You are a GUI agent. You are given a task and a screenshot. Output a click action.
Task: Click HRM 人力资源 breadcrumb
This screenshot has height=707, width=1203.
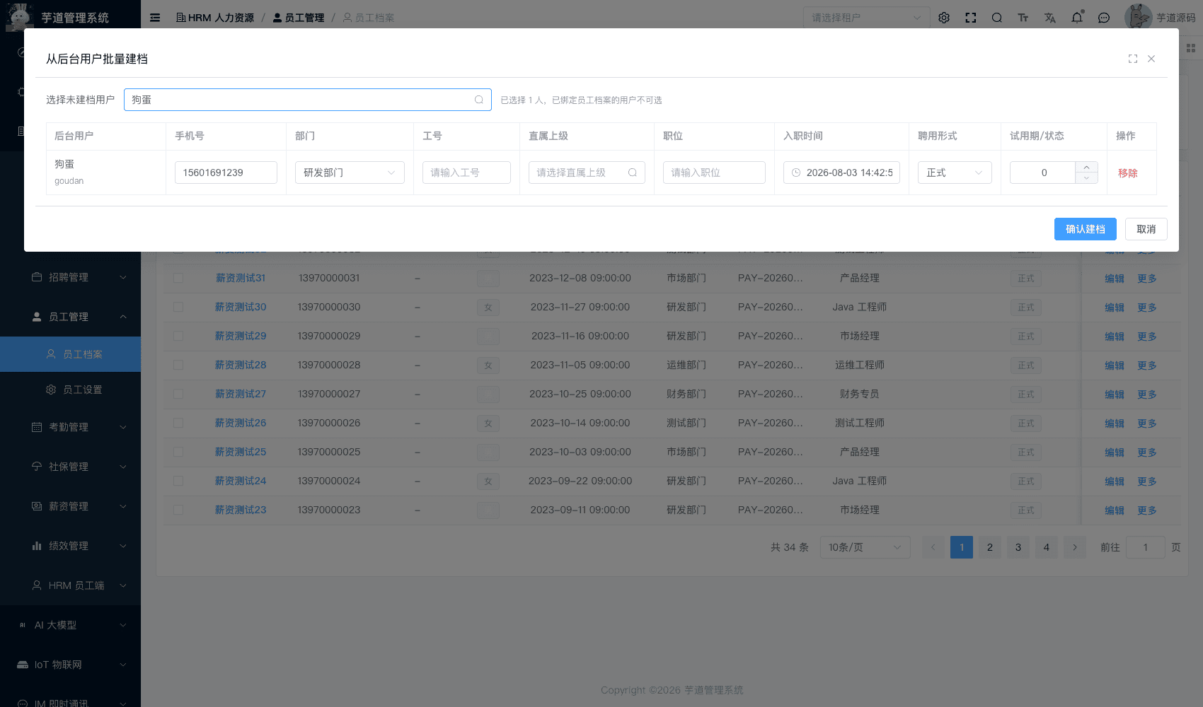(x=215, y=18)
